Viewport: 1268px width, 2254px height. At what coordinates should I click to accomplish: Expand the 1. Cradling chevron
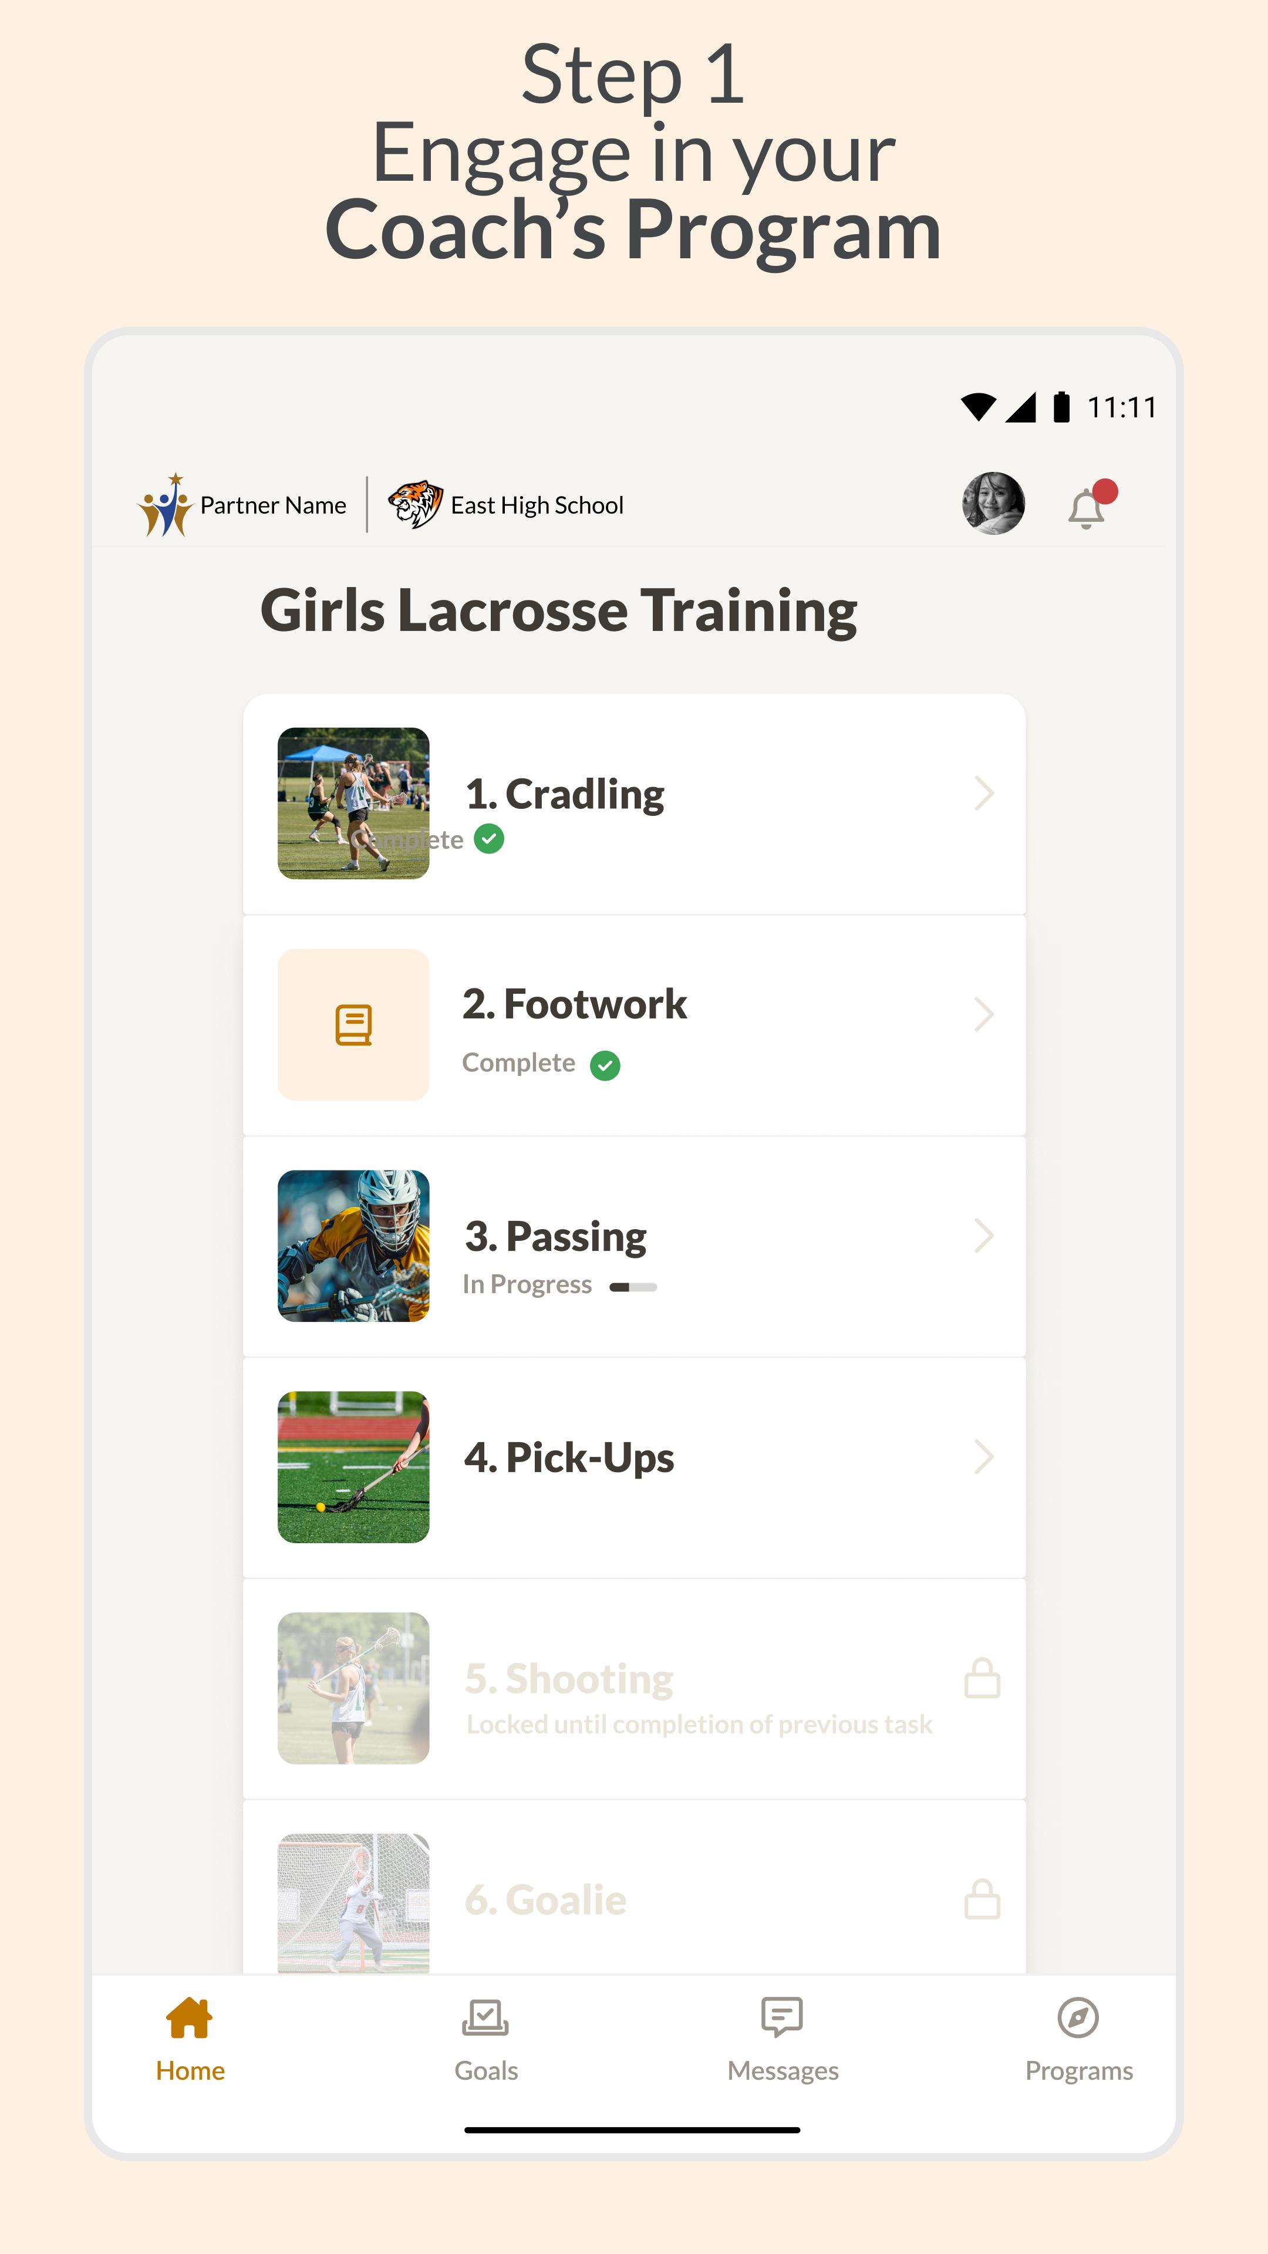click(984, 794)
